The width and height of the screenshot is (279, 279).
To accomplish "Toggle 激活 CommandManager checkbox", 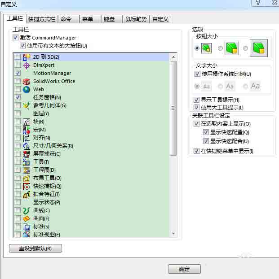I will 15,38.
